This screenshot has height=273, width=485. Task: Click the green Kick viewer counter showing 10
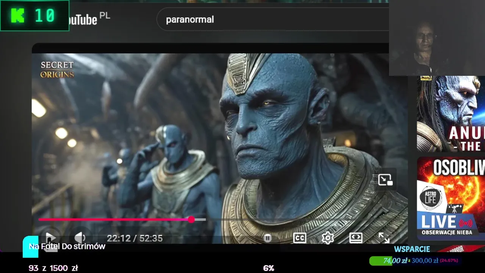34,16
